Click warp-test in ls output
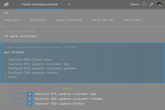This screenshot has width=165, height=110. (x=133, y=20)
